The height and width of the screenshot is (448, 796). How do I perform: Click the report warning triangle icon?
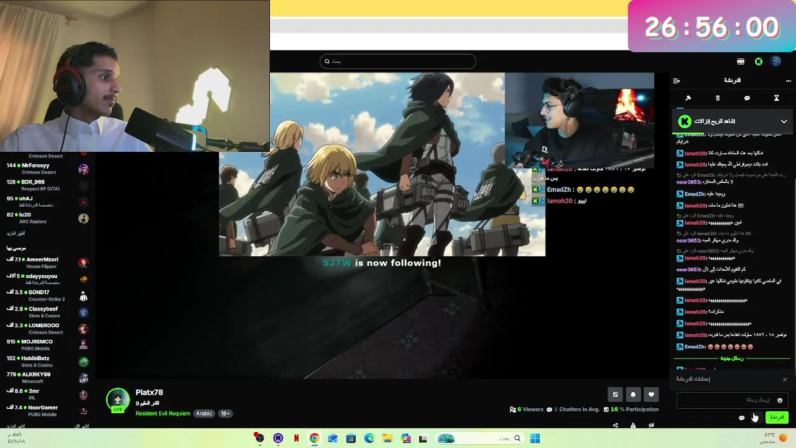pos(633,426)
